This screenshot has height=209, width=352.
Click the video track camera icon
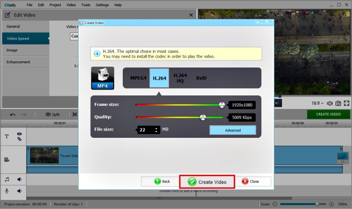tap(7, 159)
